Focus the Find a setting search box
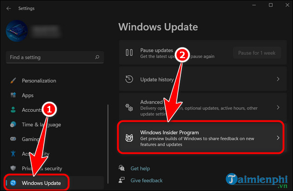The width and height of the screenshot is (293, 191). click(x=55, y=57)
